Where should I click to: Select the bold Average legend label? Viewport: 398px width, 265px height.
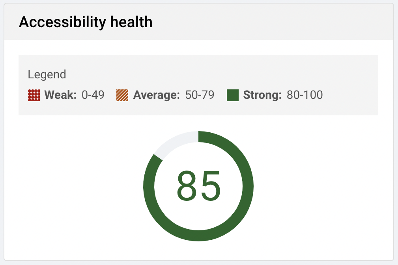click(x=157, y=95)
